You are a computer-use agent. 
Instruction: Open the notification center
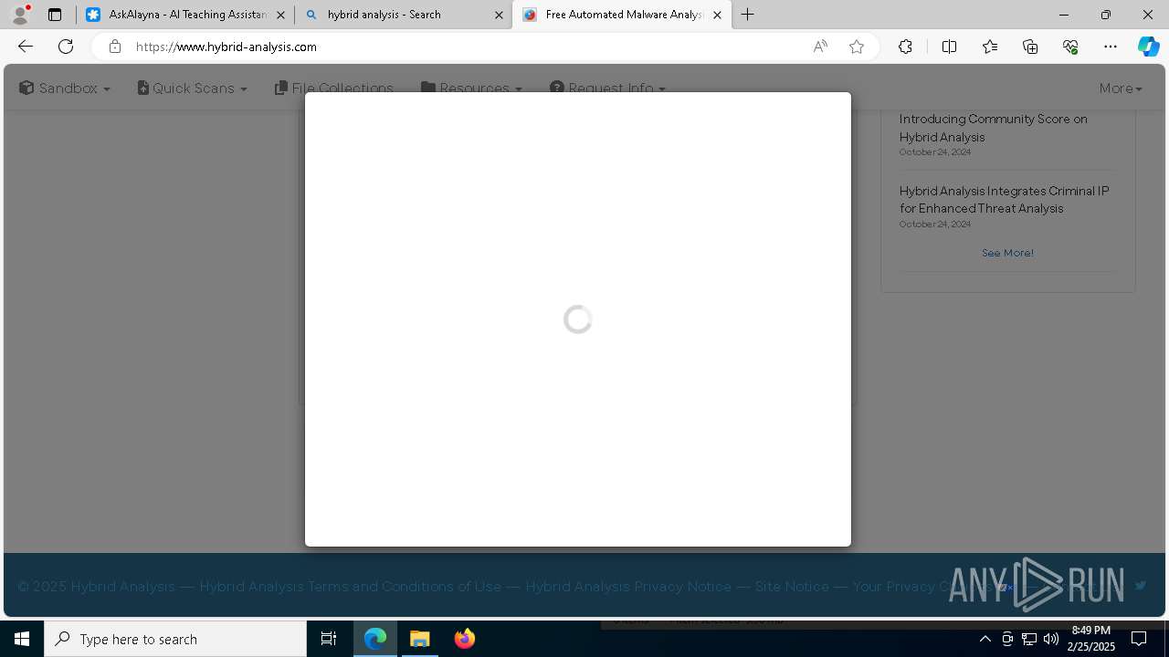coord(1139,639)
